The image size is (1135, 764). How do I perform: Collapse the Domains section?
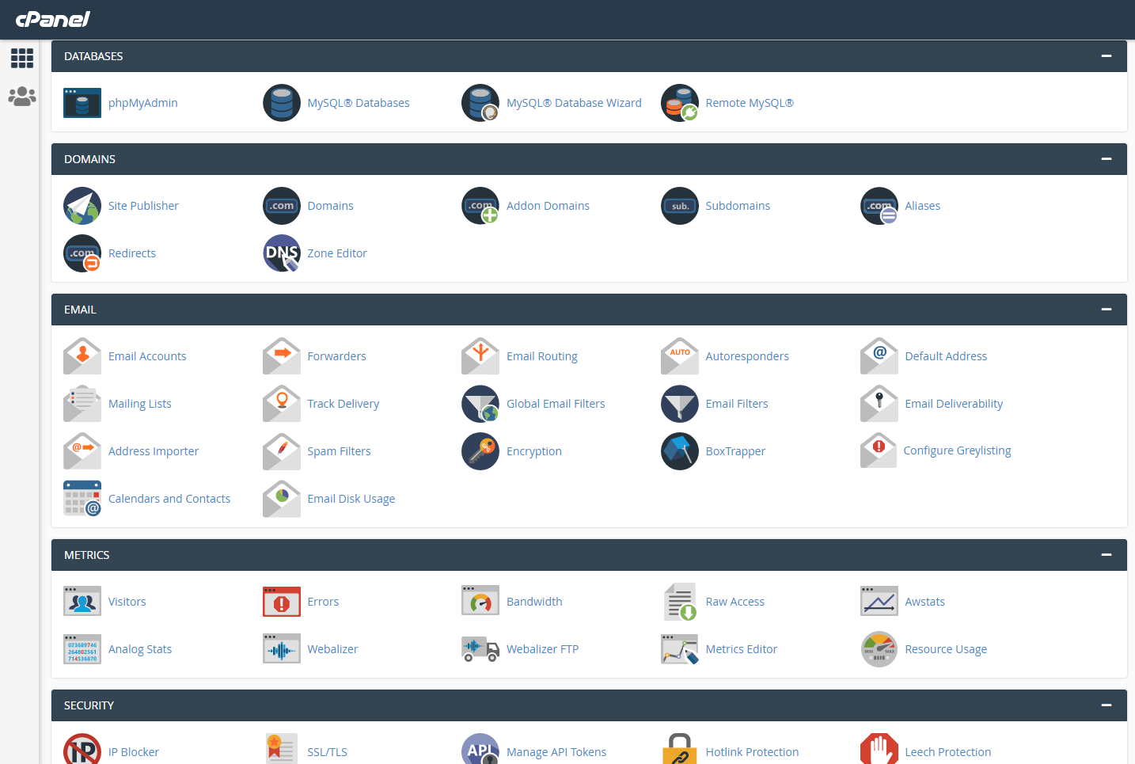1107,159
